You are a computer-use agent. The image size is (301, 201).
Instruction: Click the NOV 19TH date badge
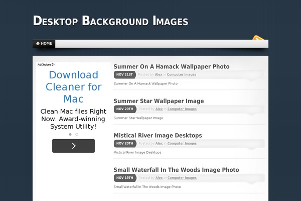pos(125,178)
